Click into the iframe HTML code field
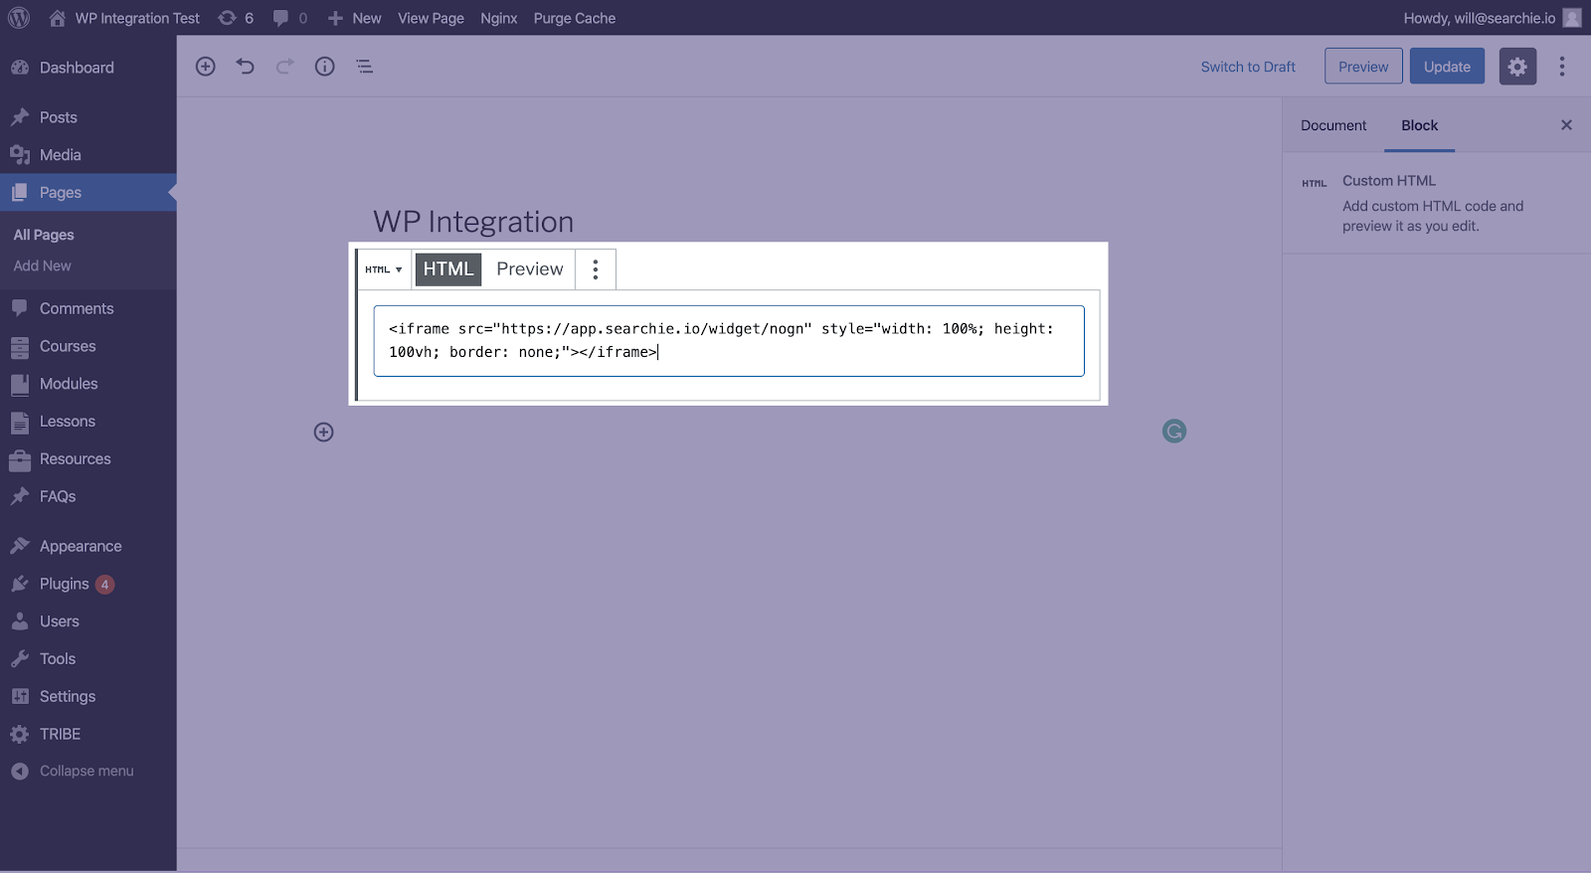1591x873 pixels. [729, 341]
